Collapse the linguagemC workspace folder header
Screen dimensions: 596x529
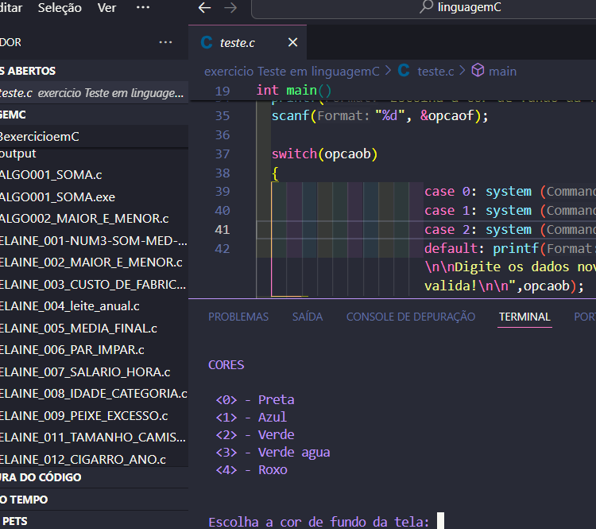[94, 115]
